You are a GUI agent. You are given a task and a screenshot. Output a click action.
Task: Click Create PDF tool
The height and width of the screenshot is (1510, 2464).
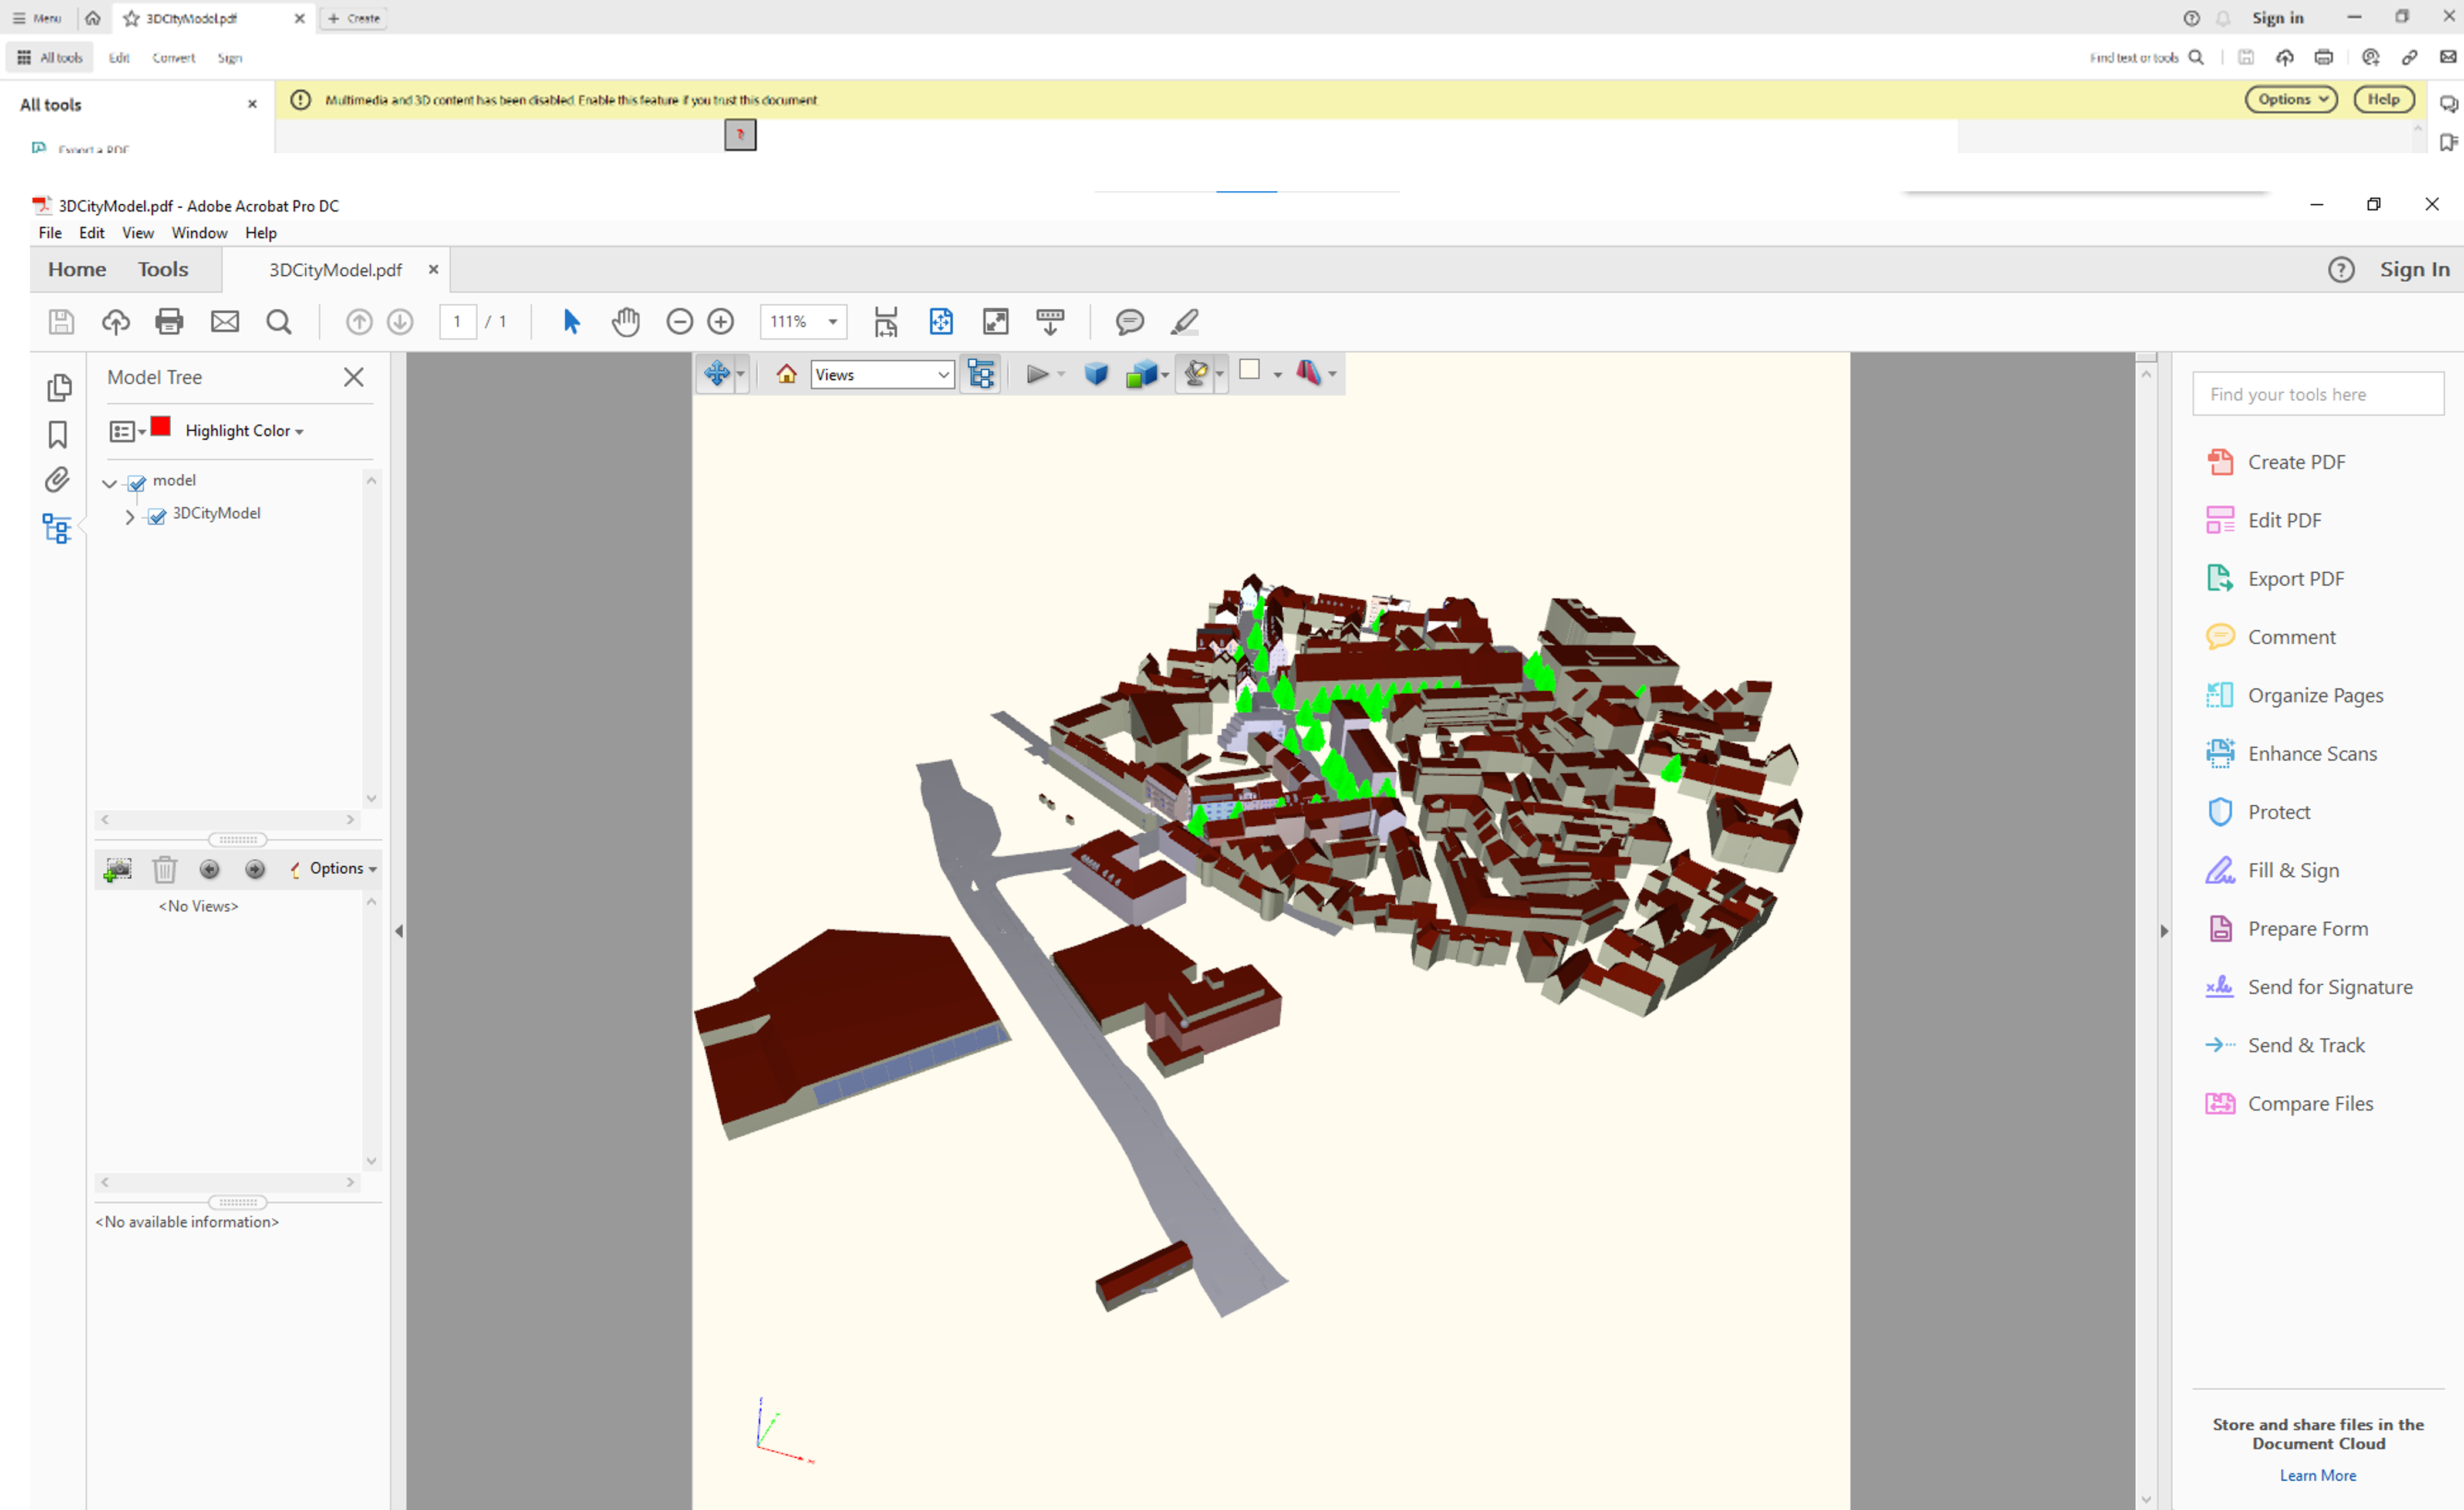(x=2276, y=462)
